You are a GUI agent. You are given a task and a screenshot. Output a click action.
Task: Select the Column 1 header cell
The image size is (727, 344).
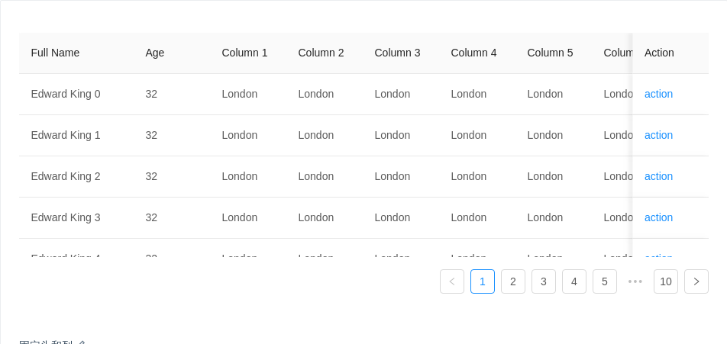pos(244,53)
